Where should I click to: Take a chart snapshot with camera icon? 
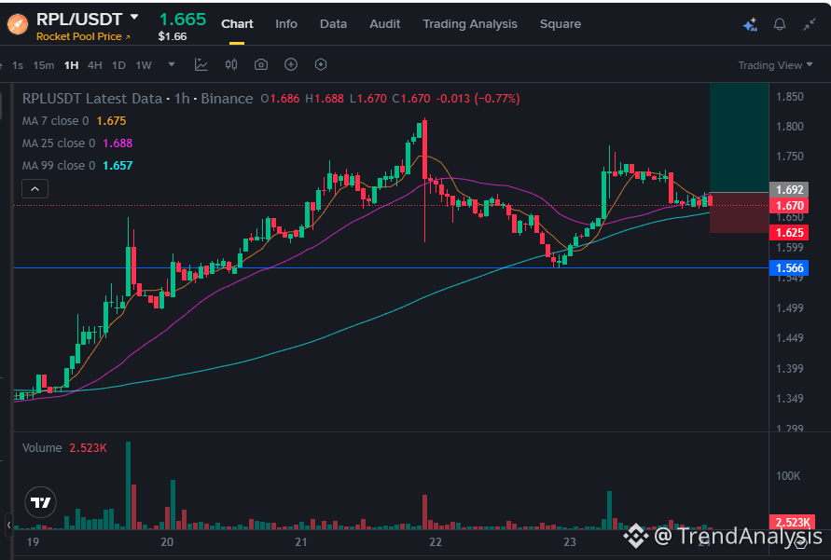point(261,64)
